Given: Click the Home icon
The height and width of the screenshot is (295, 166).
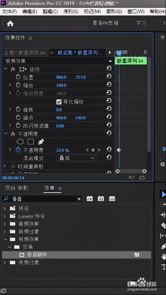Looking at the screenshot, I should [x=10, y=24].
